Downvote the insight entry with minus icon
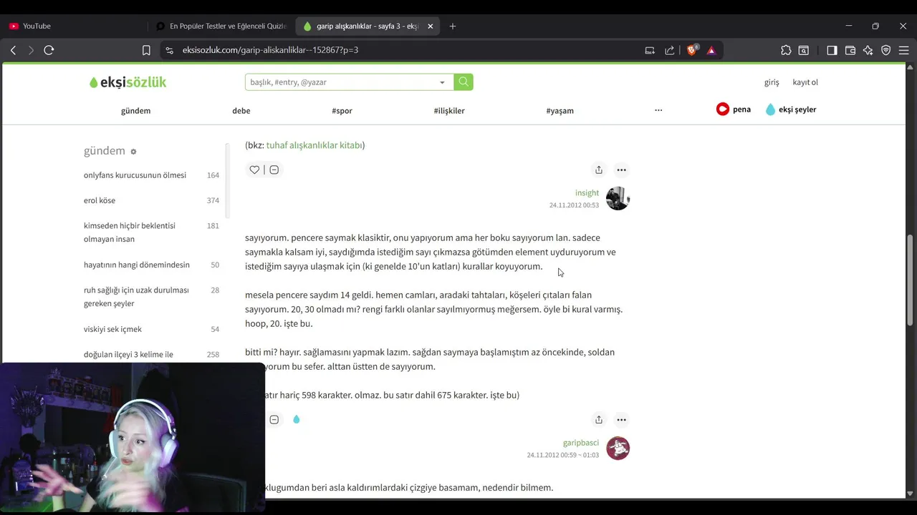This screenshot has width=917, height=515. [x=274, y=170]
